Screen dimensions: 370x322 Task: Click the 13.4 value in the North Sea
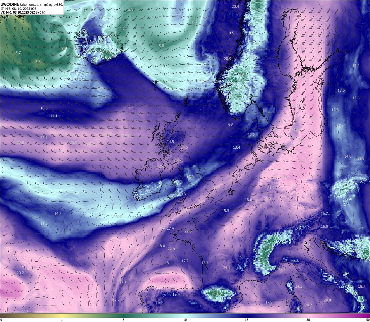(236, 147)
